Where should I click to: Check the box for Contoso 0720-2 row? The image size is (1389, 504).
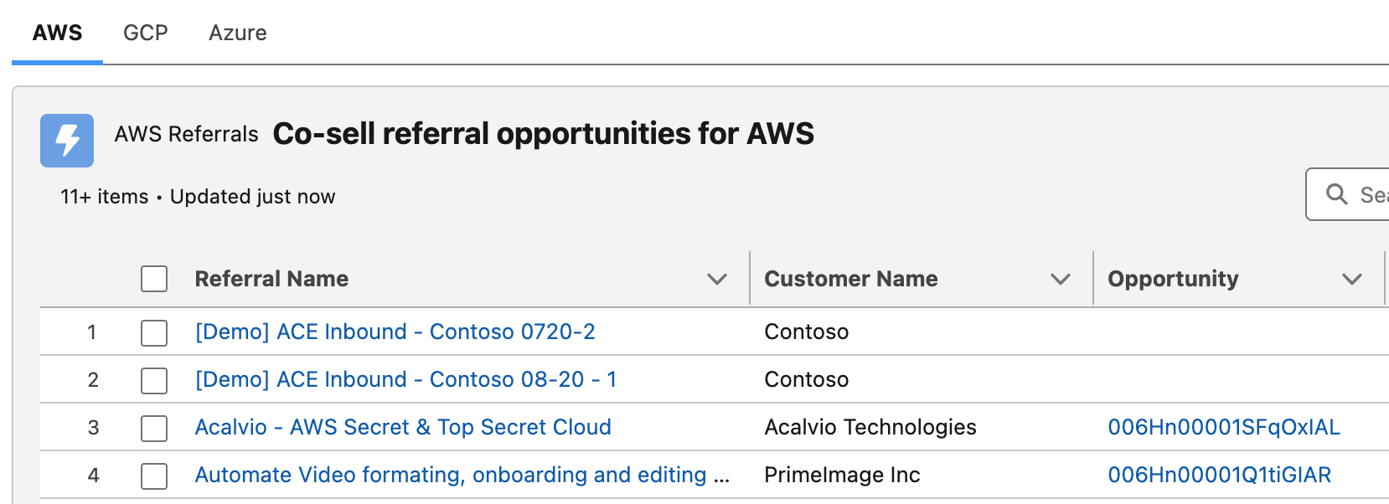coord(154,332)
